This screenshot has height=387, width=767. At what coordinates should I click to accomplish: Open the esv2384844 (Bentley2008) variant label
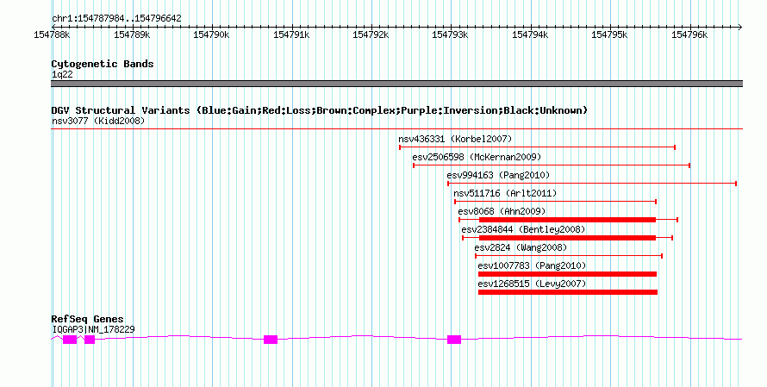point(523,229)
